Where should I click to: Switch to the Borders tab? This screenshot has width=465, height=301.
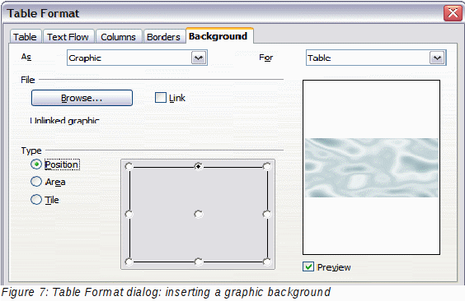click(x=163, y=37)
